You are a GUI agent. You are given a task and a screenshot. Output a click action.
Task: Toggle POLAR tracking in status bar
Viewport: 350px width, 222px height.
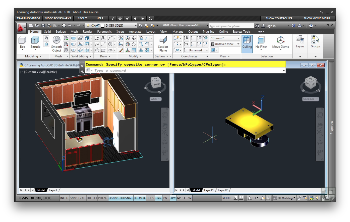coord(103,198)
